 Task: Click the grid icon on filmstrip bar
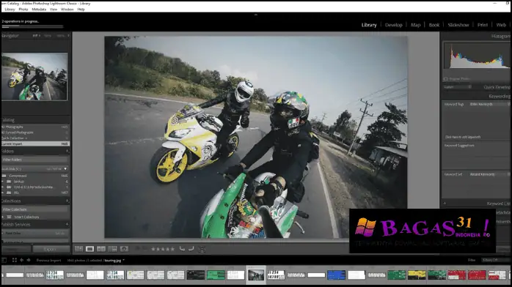pos(15,261)
